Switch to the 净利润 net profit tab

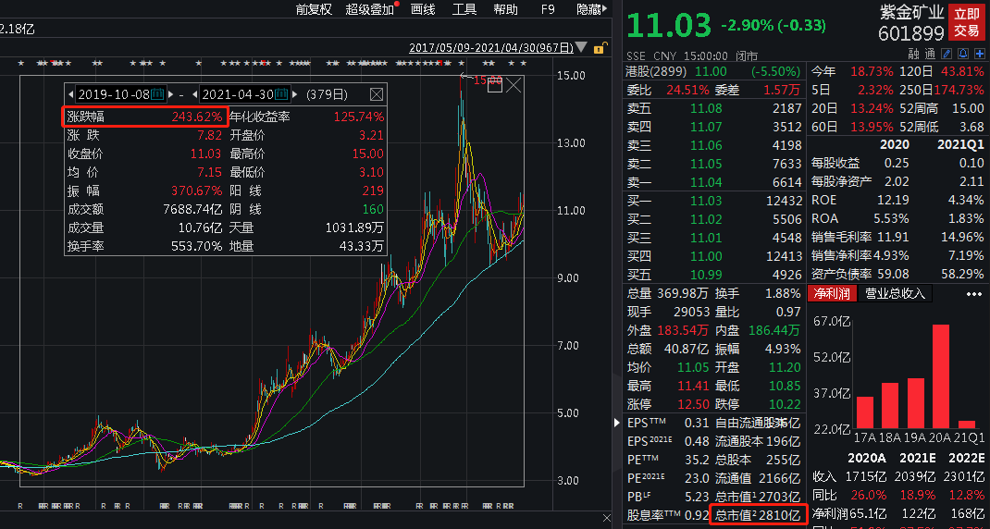(832, 293)
